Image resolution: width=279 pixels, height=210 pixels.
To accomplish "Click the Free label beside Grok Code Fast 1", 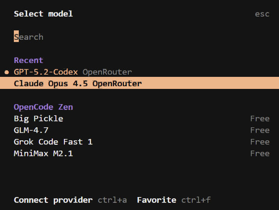I will [260, 142].
